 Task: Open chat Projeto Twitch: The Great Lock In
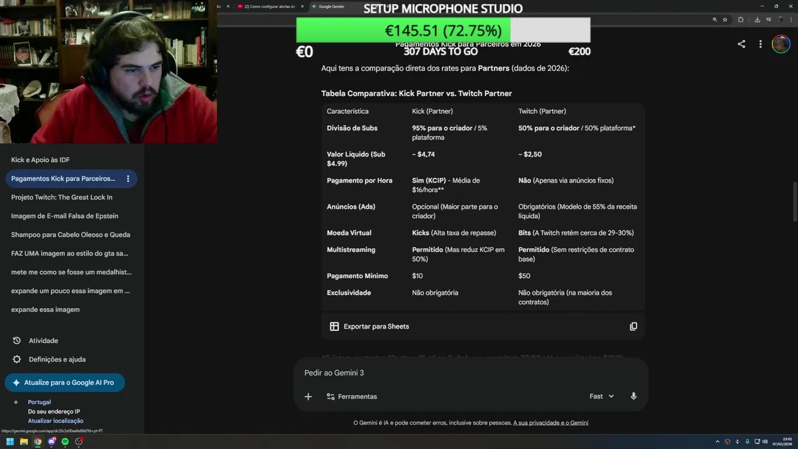62,197
